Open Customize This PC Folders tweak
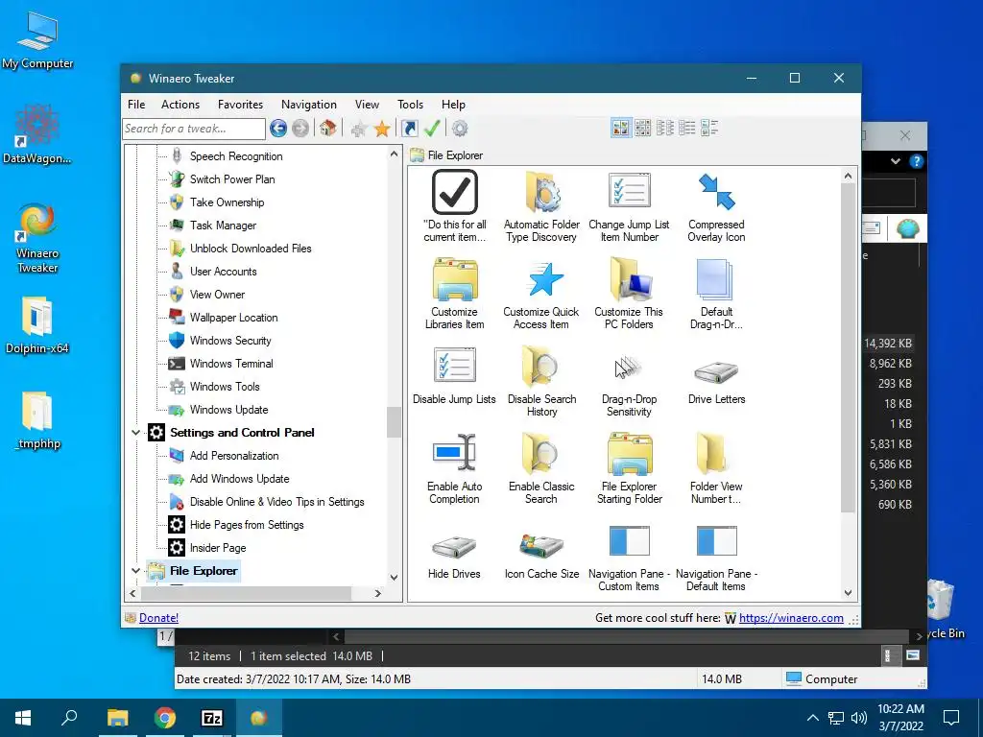Image resolution: width=983 pixels, height=737 pixels. pyautogui.click(x=629, y=294)
